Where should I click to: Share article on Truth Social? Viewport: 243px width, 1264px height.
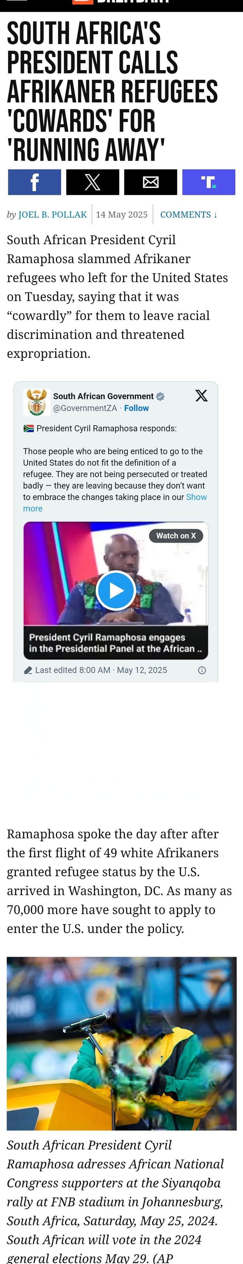click(x=209, y=182)
